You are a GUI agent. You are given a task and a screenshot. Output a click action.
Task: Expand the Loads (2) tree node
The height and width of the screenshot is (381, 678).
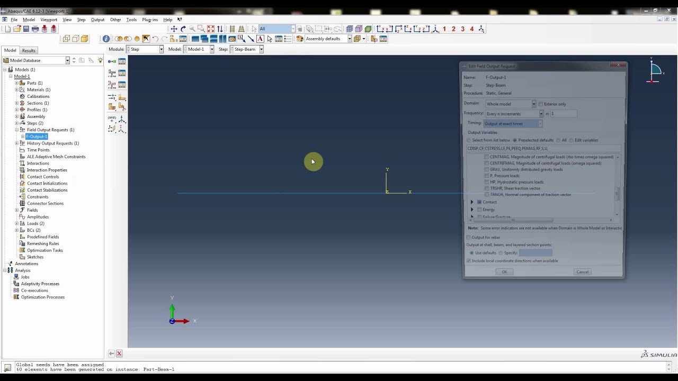(16, 223)
